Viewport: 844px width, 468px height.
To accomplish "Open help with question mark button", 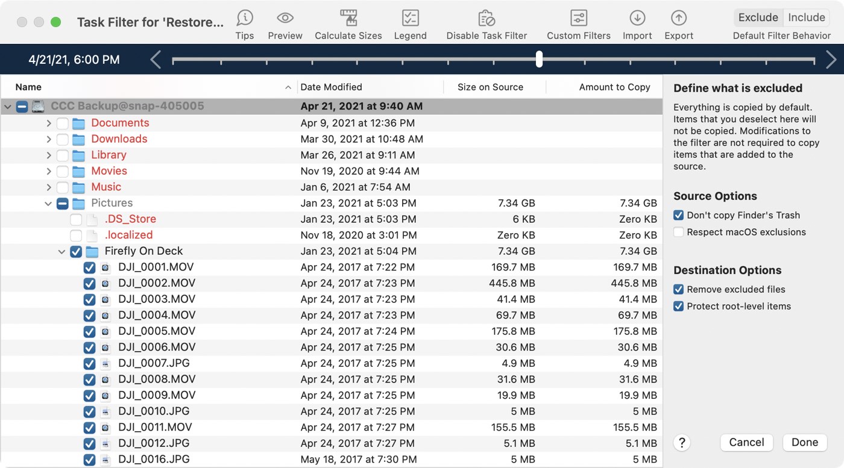I will 682,443.
